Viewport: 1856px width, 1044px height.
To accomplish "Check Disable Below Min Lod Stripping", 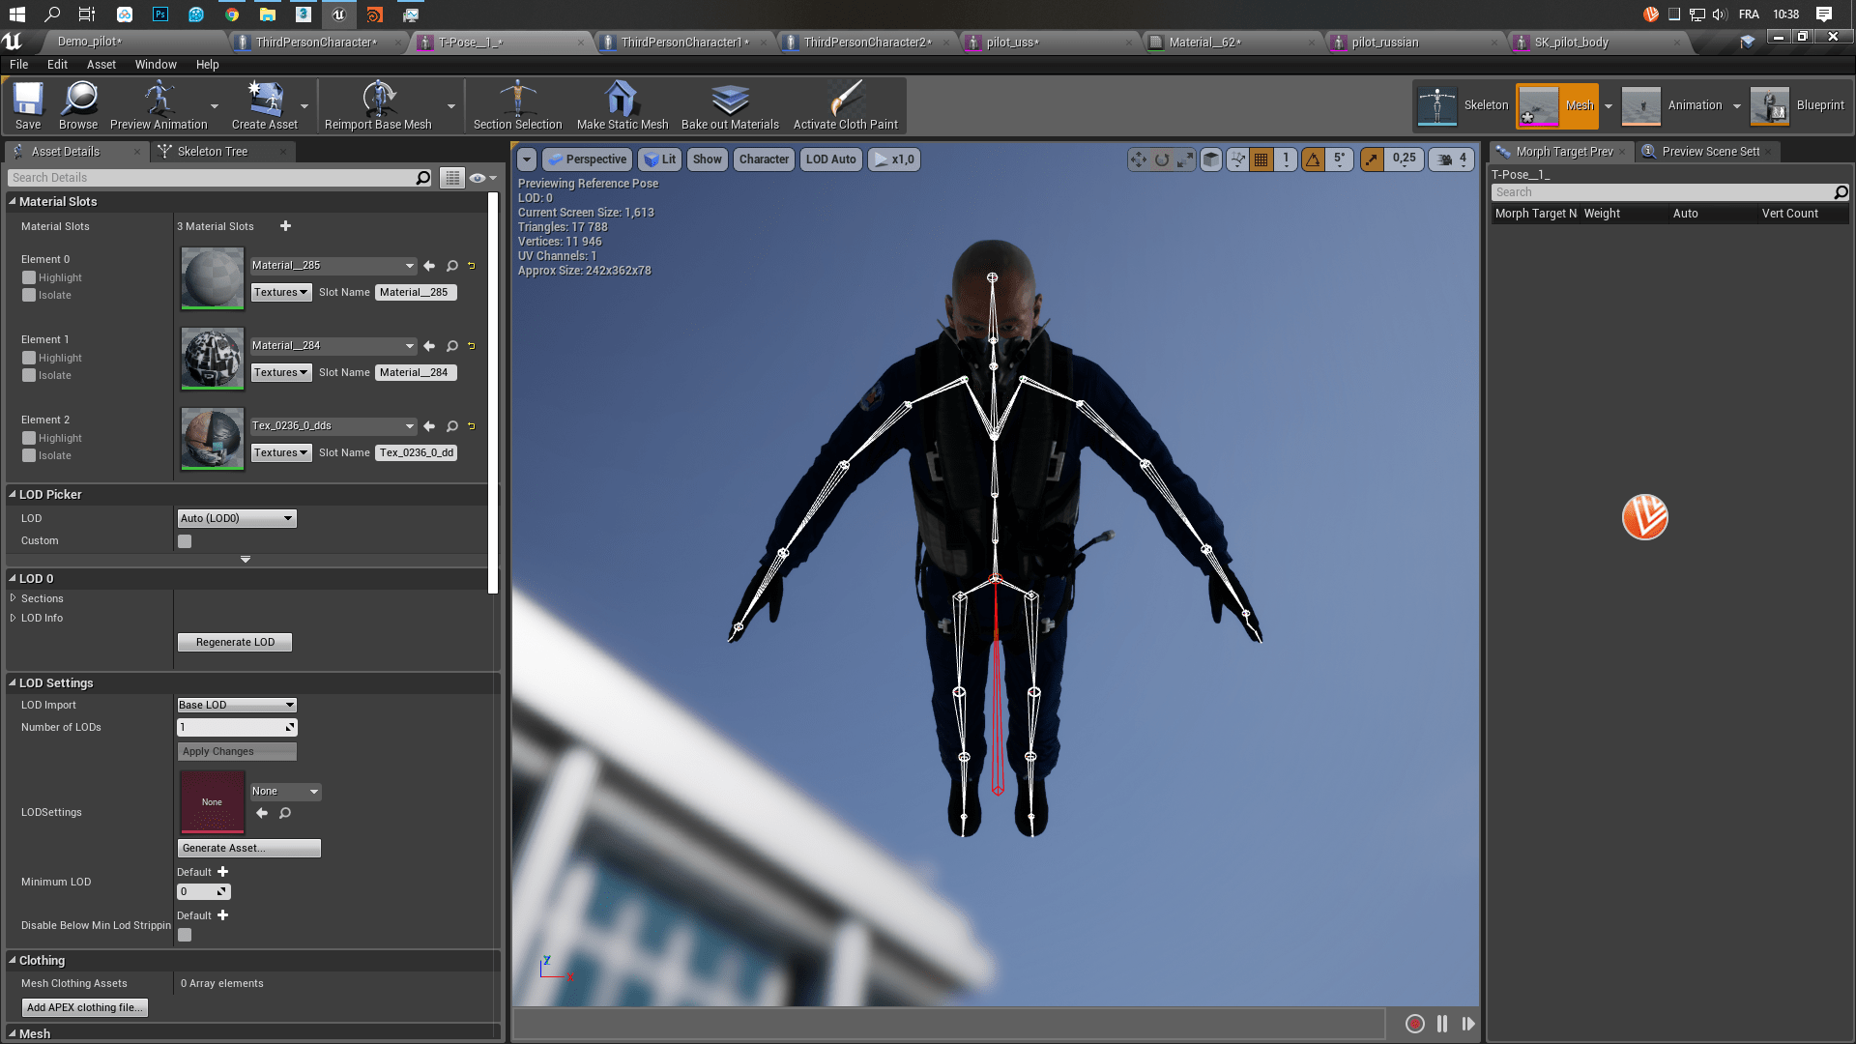I will coord(185,935).
